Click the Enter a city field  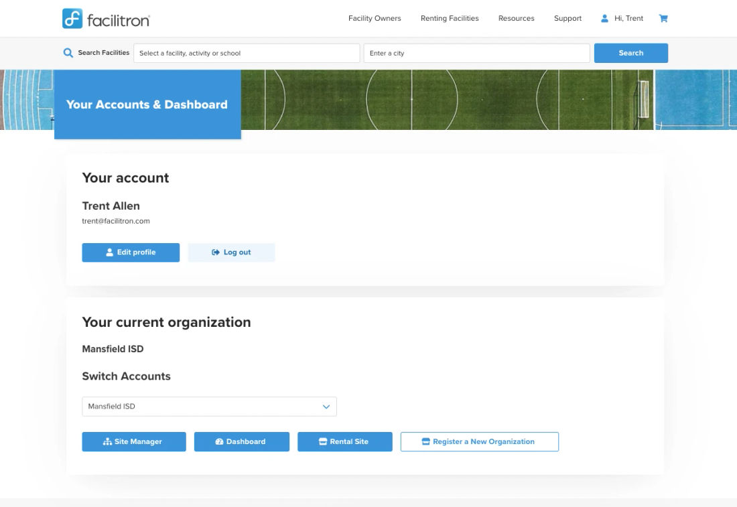pos(476,53)
